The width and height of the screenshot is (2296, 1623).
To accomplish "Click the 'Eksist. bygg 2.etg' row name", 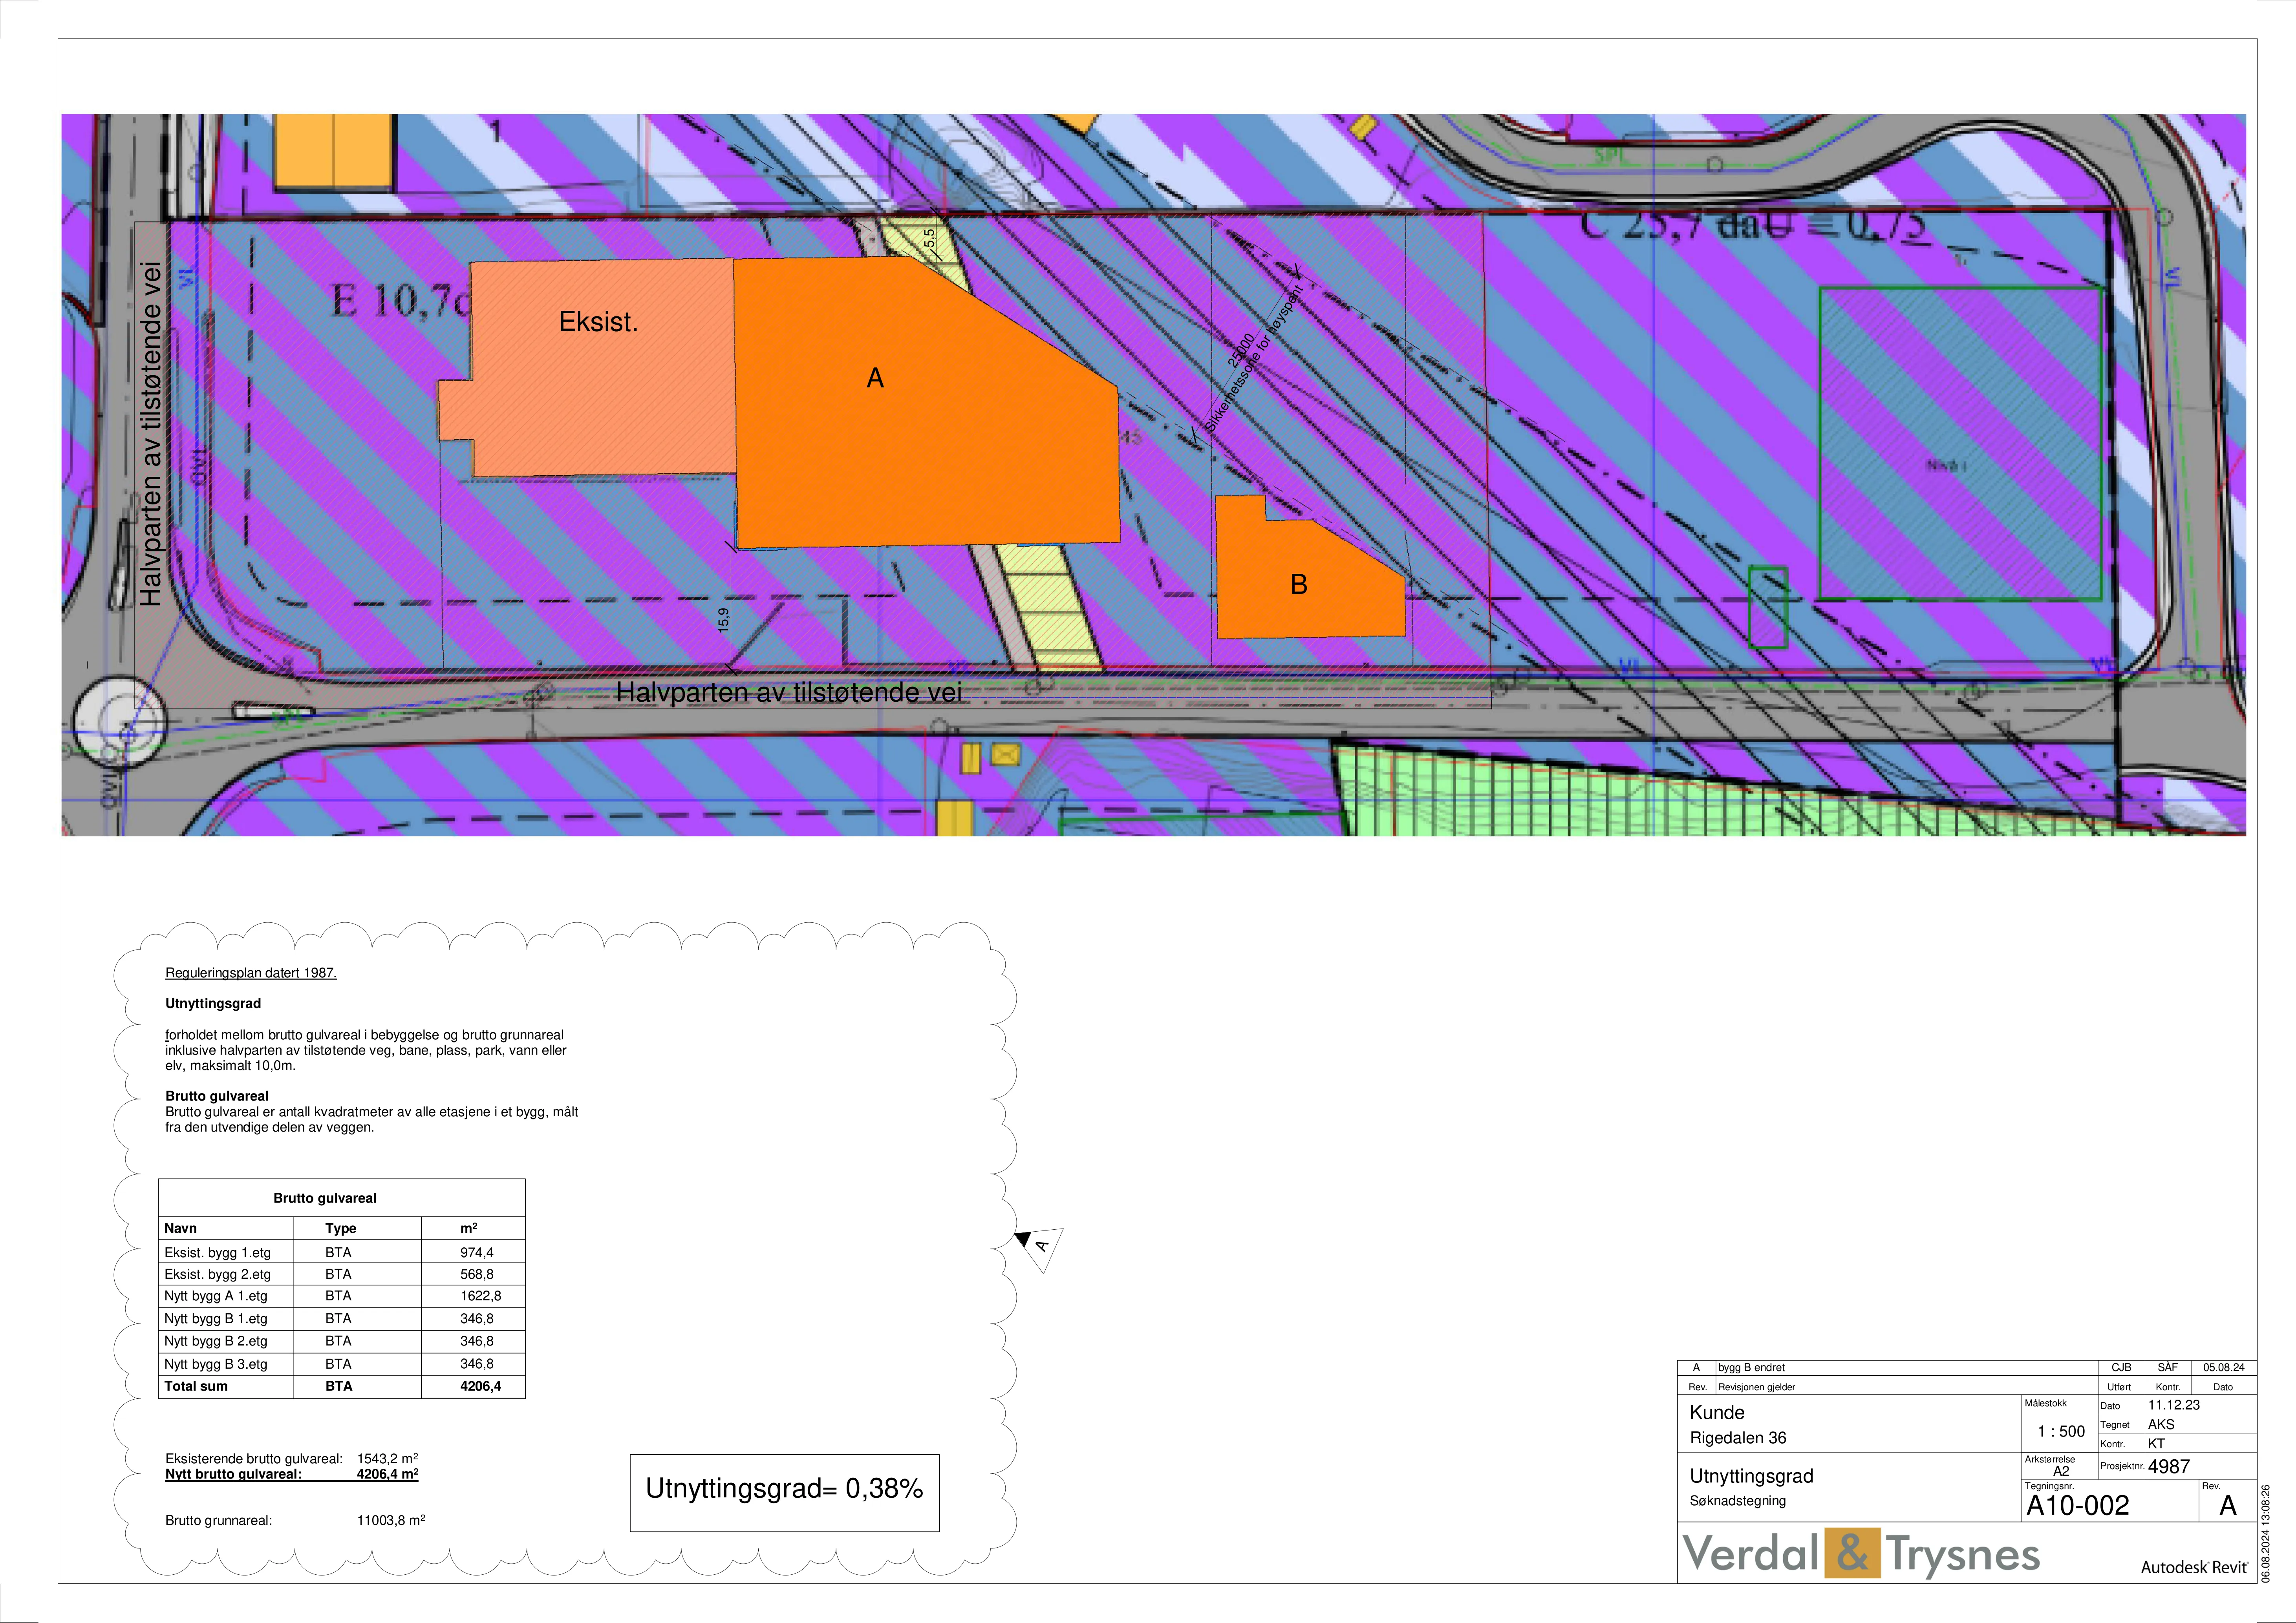I will (218, 1274).
